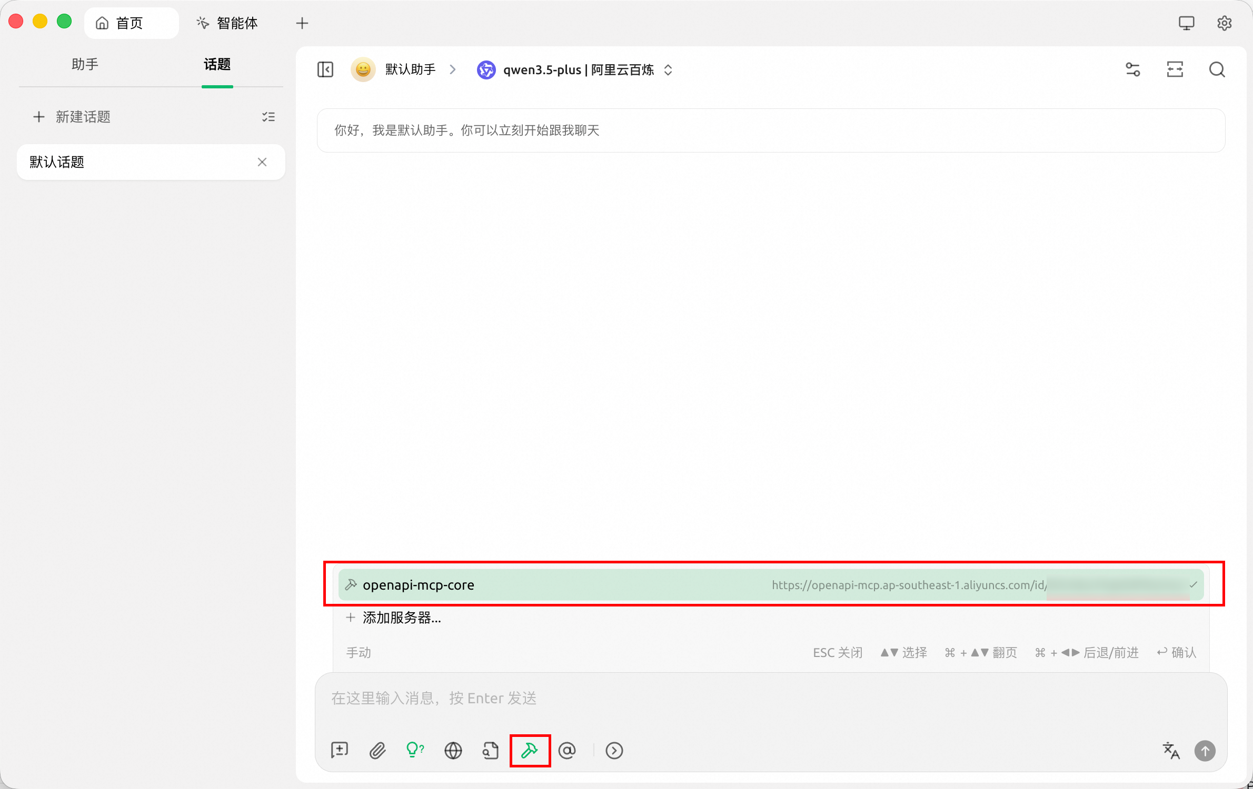Image resolution: width=1253 pixels, height=789 pixels.
Task: Open the assistant settings sliders icon
Action: coord(1132,69)
